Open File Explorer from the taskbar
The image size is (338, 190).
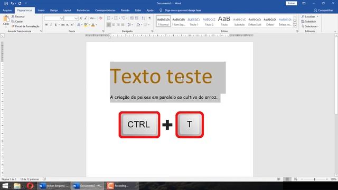(x=17, y=186)
